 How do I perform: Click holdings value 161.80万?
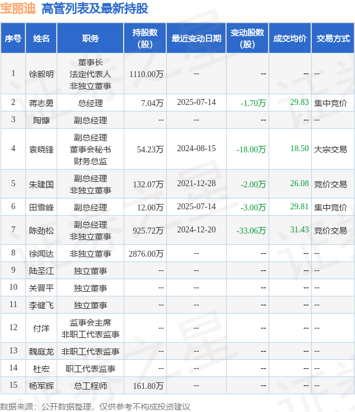coord(148,386)
